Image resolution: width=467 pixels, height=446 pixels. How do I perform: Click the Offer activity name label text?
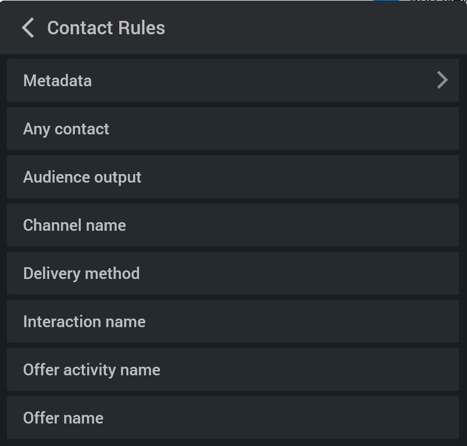point(91,370)
